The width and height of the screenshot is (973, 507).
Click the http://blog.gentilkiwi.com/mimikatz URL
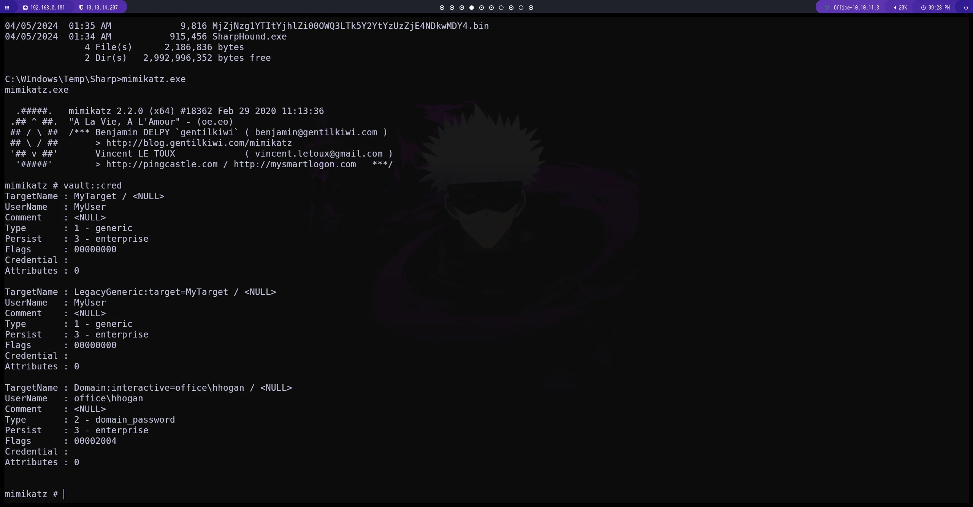click(199, 143)
